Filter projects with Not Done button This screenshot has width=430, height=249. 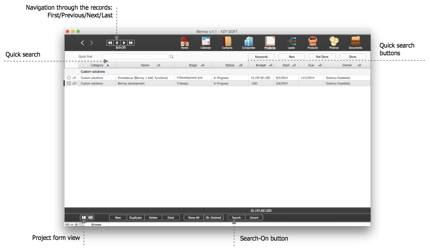tap(322, 57)
